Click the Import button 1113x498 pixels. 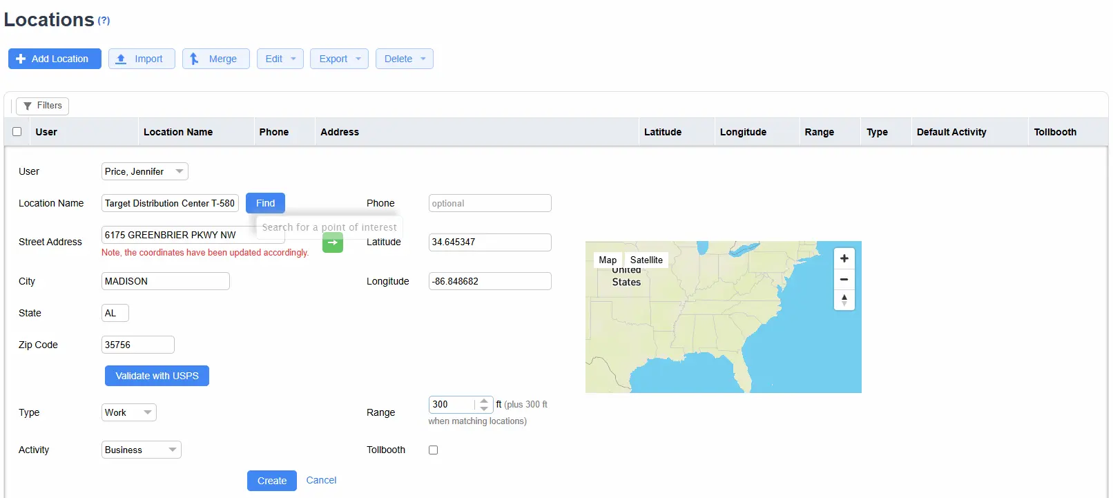coord(142,59)
